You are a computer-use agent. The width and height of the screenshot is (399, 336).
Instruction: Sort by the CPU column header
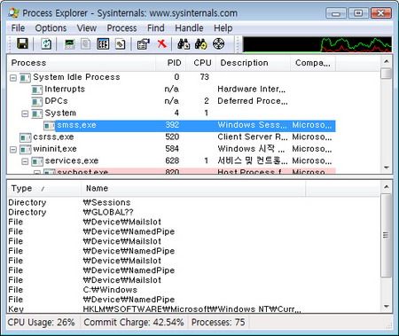(201, 63)
